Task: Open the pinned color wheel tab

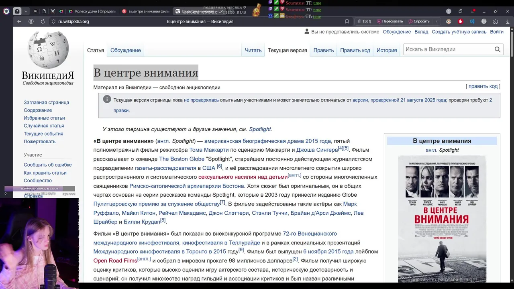Action: (61, 11)
